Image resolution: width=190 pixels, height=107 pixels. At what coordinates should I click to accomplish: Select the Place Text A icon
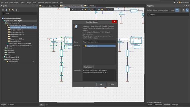click(109, 10)
